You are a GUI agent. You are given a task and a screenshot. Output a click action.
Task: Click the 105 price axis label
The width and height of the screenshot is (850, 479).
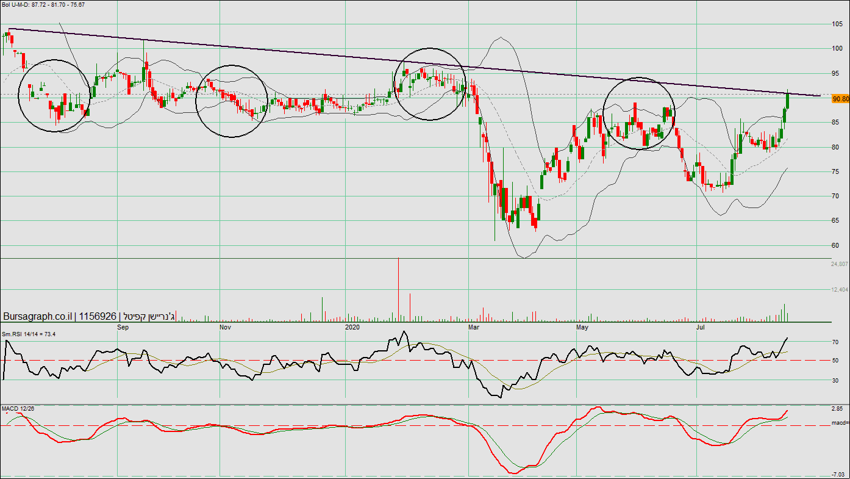click(x=837, y=24)
